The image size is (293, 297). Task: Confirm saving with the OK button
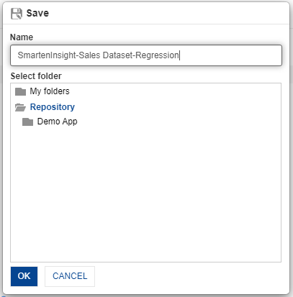pyautogui.click(x=24, y=276)
